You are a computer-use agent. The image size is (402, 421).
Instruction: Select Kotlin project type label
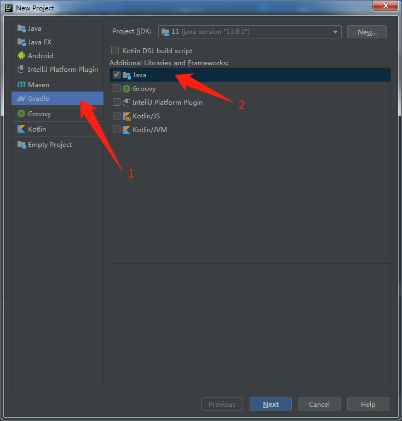[x=37, y=129]
